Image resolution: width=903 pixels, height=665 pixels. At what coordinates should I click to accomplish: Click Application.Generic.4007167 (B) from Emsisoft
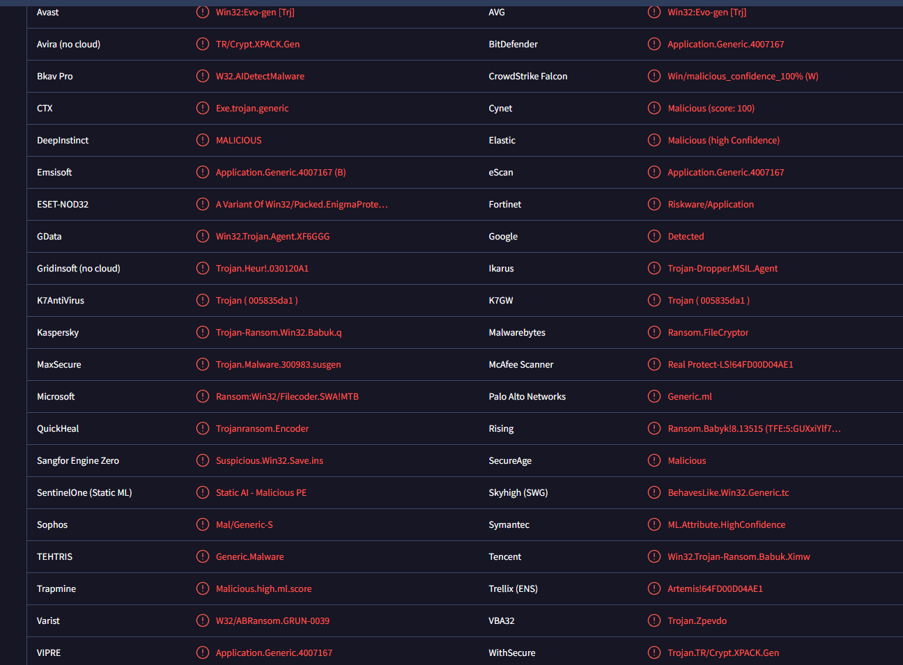tap(281, 172)
